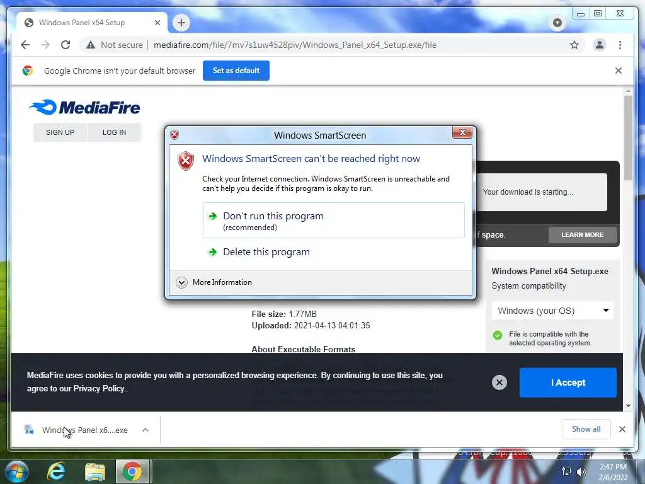Open a new tab with plus button

pyautogui.click(x=181, y=23)
